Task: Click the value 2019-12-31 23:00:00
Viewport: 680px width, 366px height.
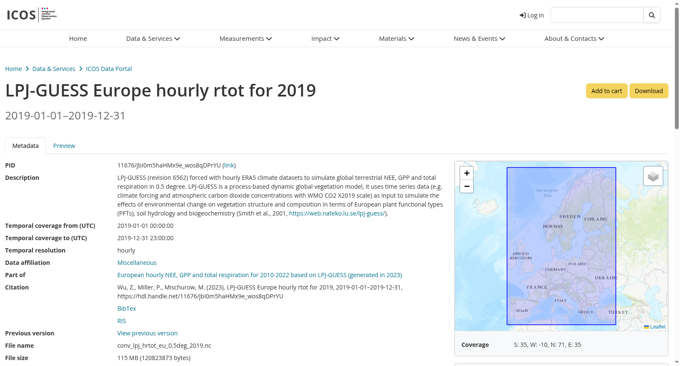Action: click(x=145, y=238)
